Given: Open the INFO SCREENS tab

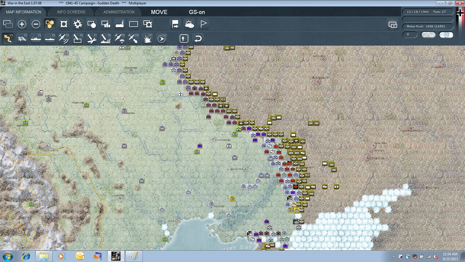Looking at the screenshot, I should pos(71,12).
